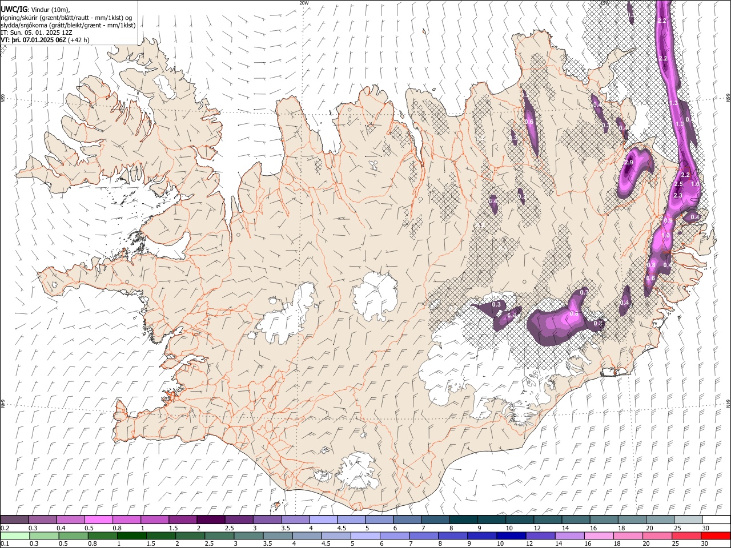Viewport: 731px width, 548px height.
Task: Choose snow scale swatch between 9 and 10
Action: [x=491, y=520]
